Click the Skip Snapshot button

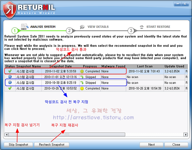(18, 145)
